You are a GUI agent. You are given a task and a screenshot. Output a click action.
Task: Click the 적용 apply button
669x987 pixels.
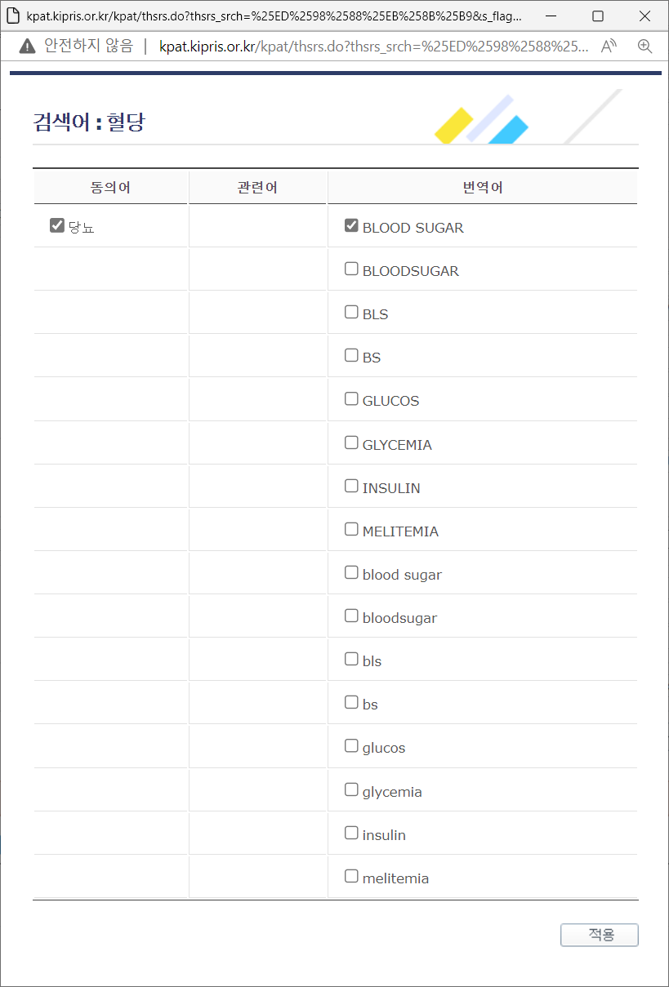coord(599,935)
